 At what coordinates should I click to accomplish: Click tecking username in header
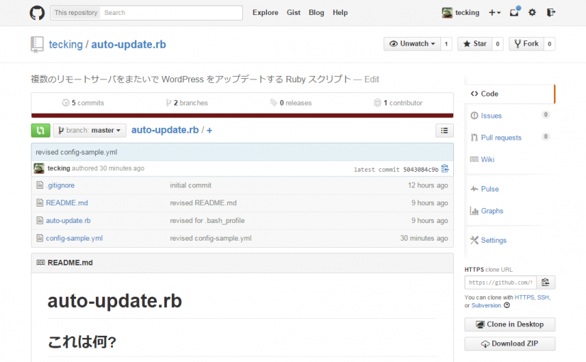[467, 12]
